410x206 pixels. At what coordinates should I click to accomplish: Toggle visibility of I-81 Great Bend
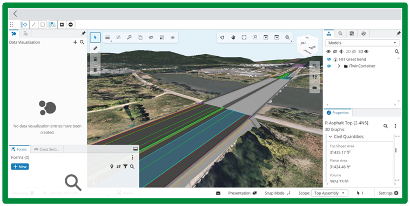329,59
